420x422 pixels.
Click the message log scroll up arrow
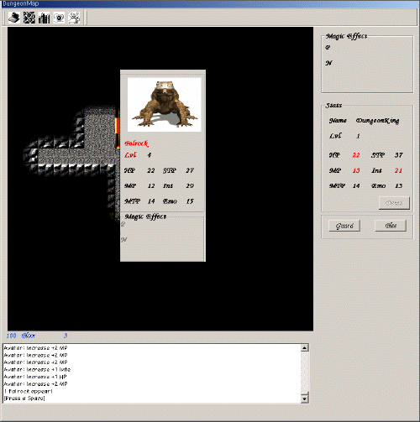(x=305, y=347)
